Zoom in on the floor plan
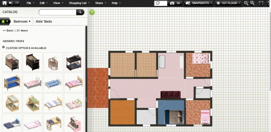Screen dimensions: 271x132 (252, 3)
